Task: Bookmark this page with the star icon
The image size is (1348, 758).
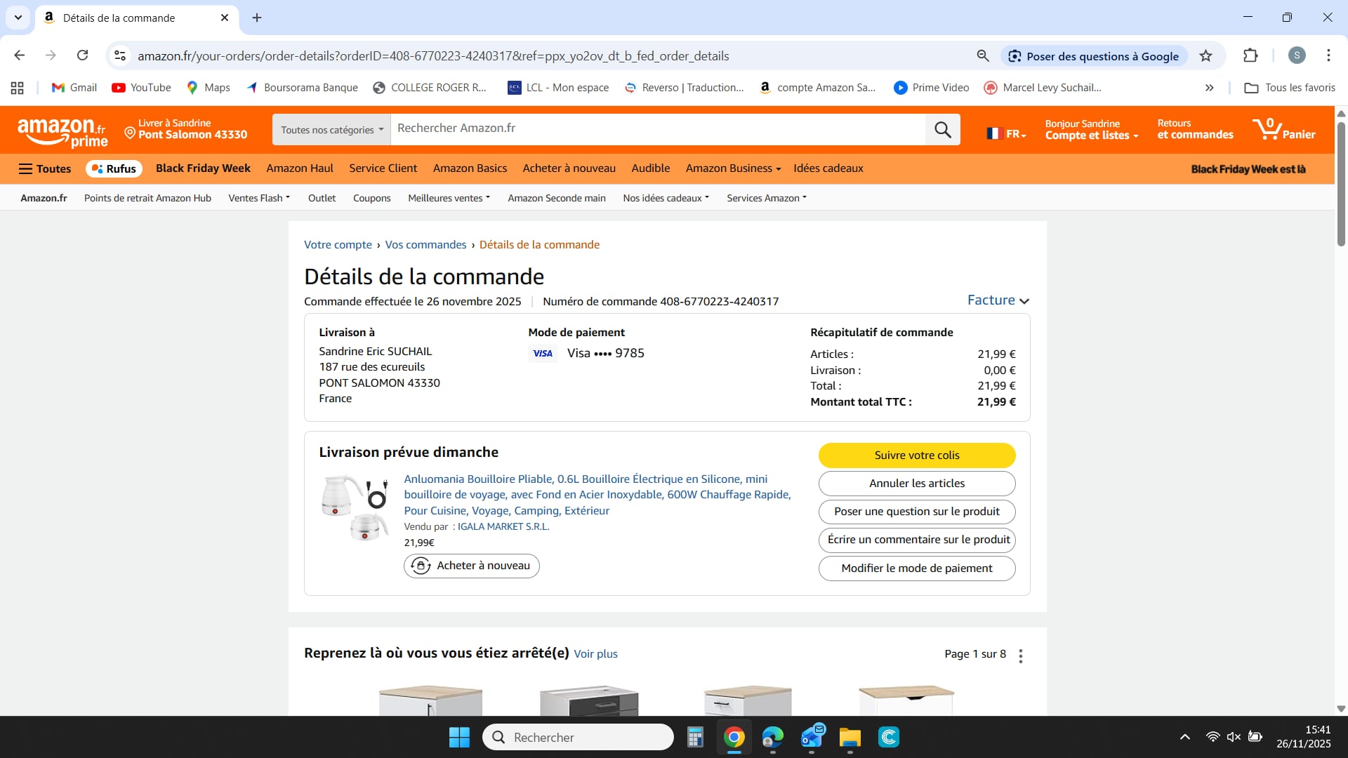Action: [1205, 56]
